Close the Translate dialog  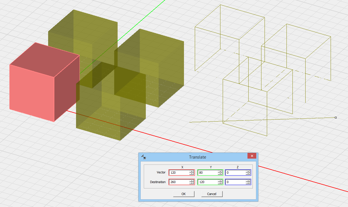[x=251, y=156]
